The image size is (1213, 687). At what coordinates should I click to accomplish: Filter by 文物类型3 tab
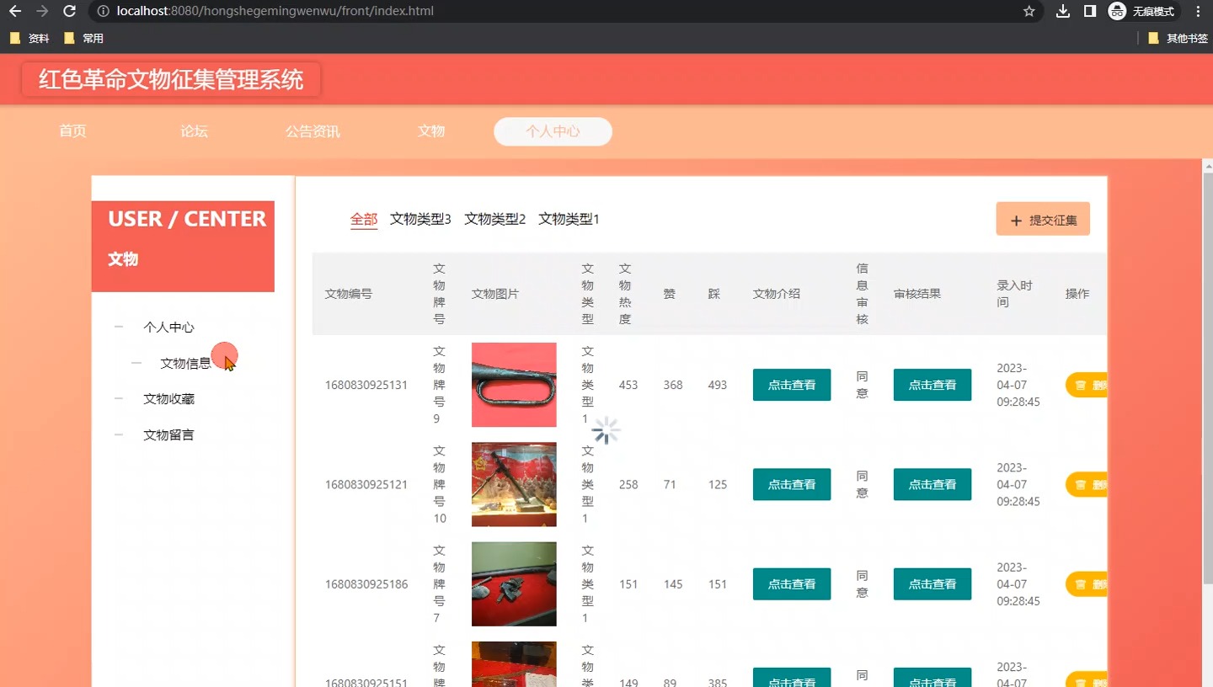point(420,219)
